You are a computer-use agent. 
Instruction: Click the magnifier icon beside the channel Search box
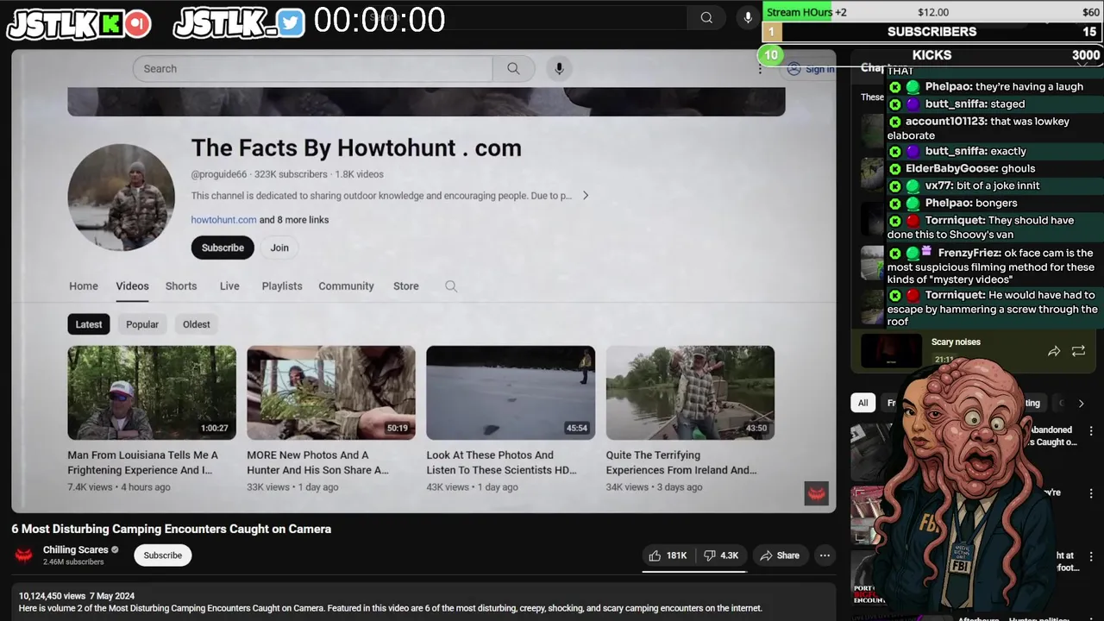pos(513,69)
